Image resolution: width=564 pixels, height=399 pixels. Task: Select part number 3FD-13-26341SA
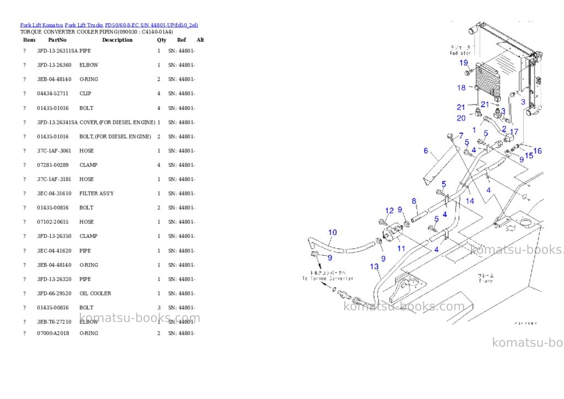(x=57, y=123)
